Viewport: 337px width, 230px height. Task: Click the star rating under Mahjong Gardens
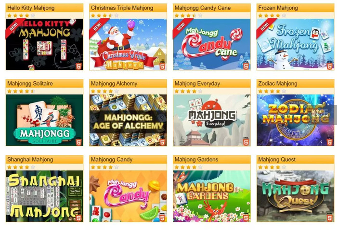click(188, 167)
